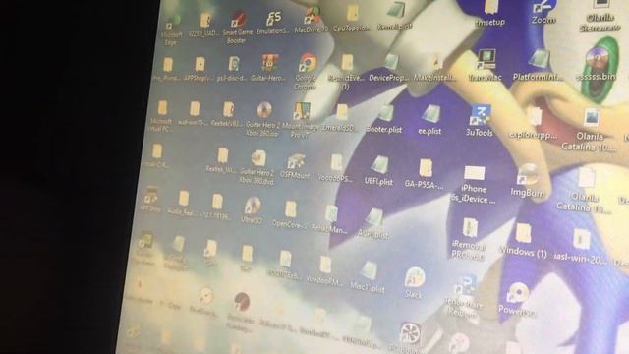Select the Misc1.plist file
The height and width of the screenshot is (354, 629).
(368, 276)
